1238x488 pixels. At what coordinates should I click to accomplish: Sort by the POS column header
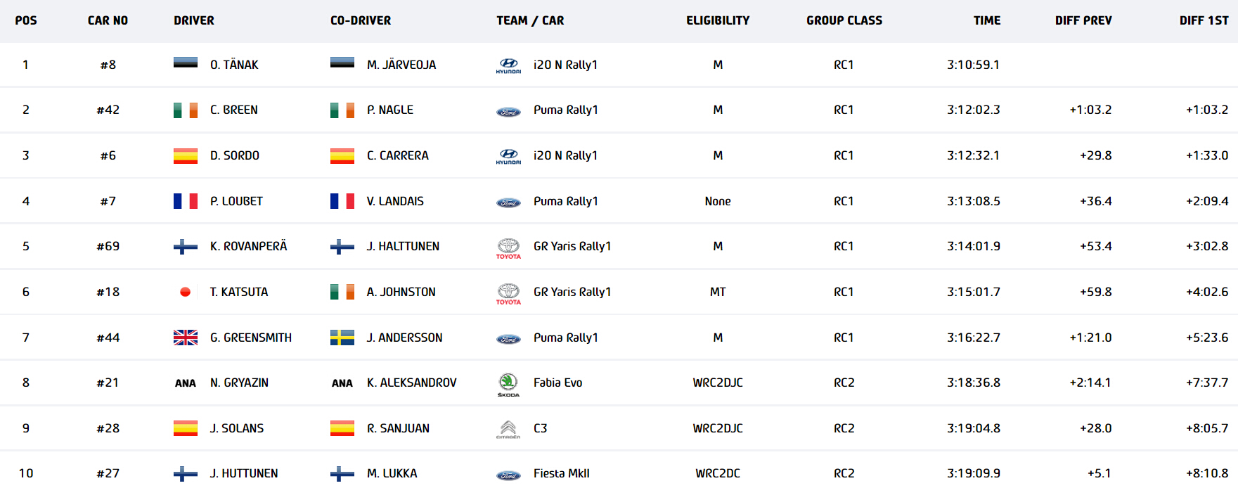click(x=26, y=20)
